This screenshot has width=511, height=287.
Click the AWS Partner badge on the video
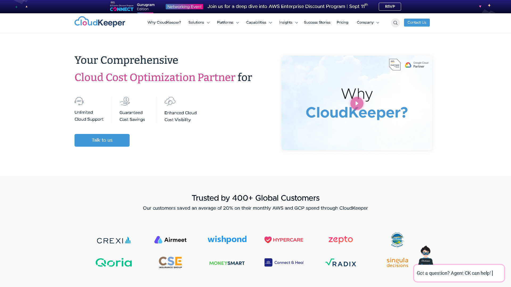tap(394, 65)
